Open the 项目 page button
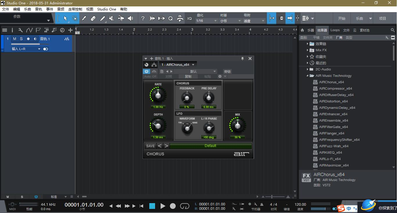This screenshot has width=397, height=213. 383,18
